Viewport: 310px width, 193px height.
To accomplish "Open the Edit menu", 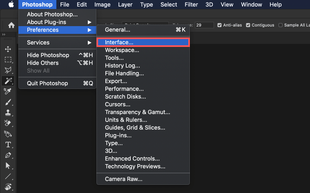I will [82, 4].
